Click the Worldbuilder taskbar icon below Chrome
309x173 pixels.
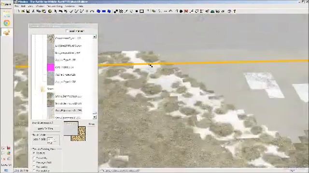tap(7, 32)
